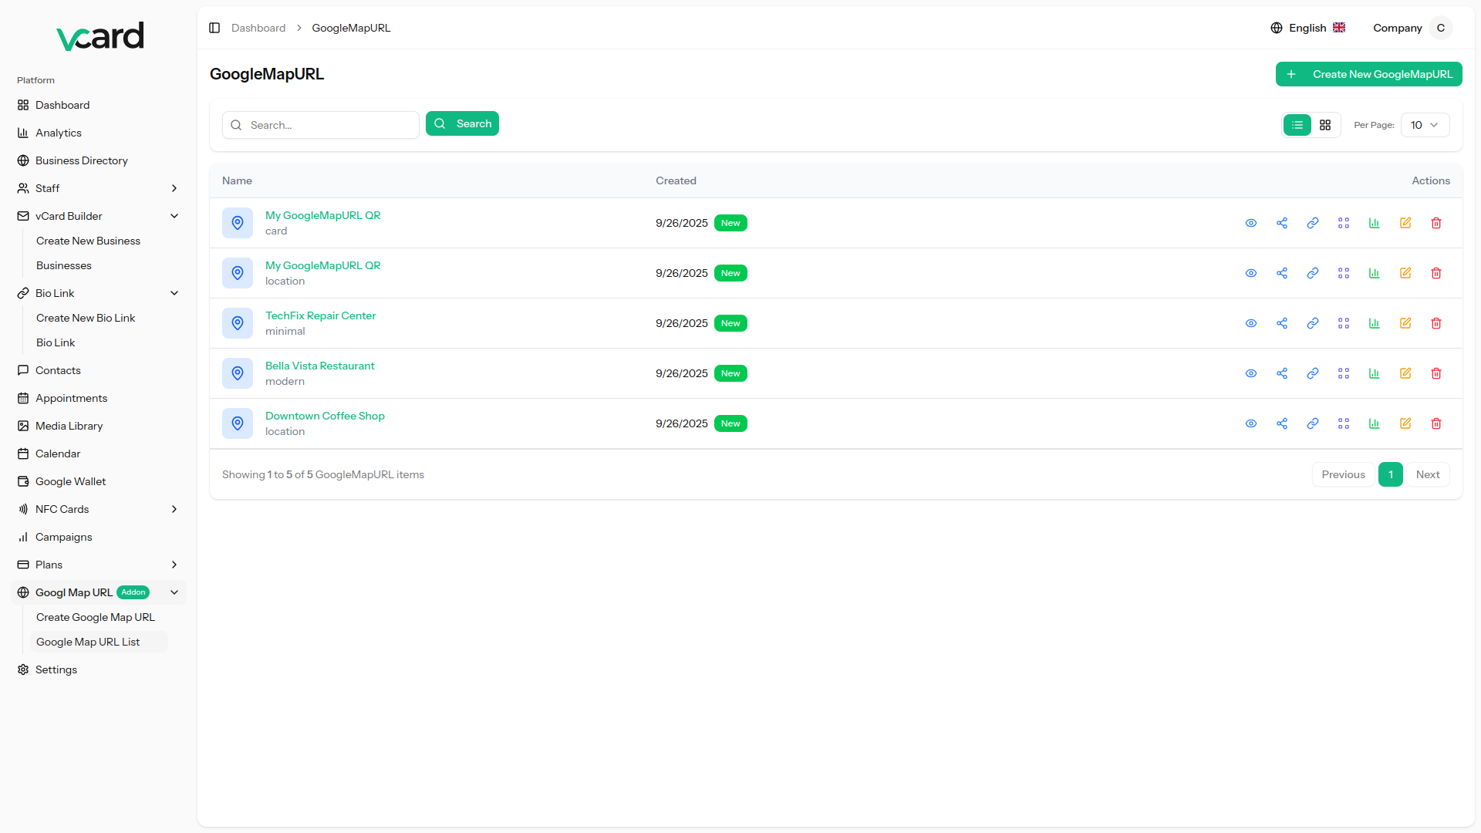Open the Downtown Coffee Shop link
This screenshot has width=1481, height=833.
pos(325,416)
